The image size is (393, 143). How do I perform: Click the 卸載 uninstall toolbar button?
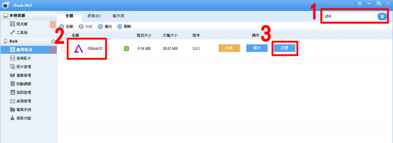86,26
